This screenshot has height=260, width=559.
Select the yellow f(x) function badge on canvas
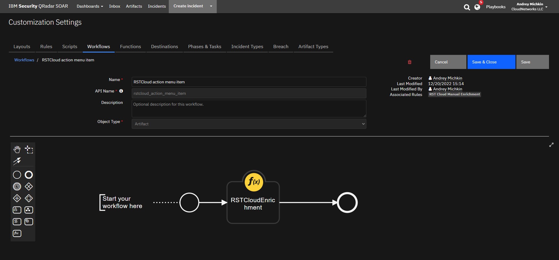click(254, 182)
